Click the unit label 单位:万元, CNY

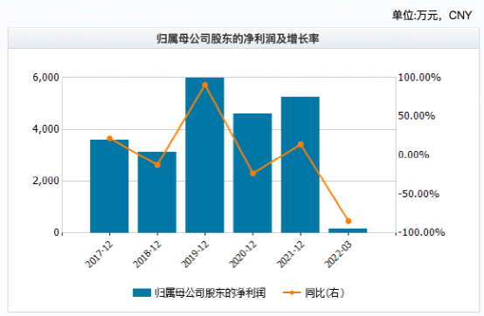(432, 15)
